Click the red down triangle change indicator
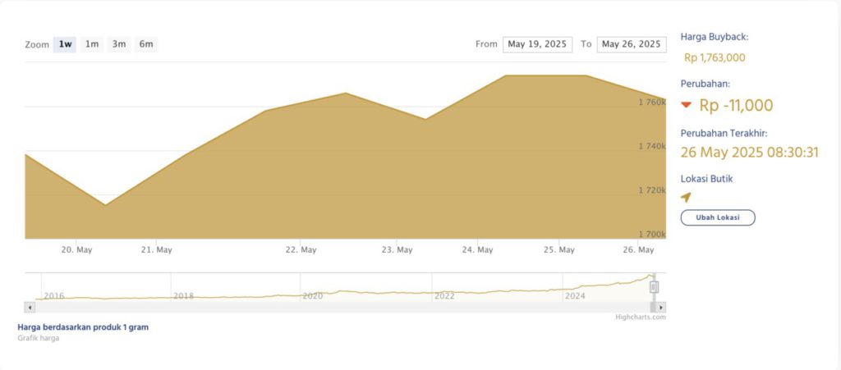The image size is (841, 370). tap(687, 105)
